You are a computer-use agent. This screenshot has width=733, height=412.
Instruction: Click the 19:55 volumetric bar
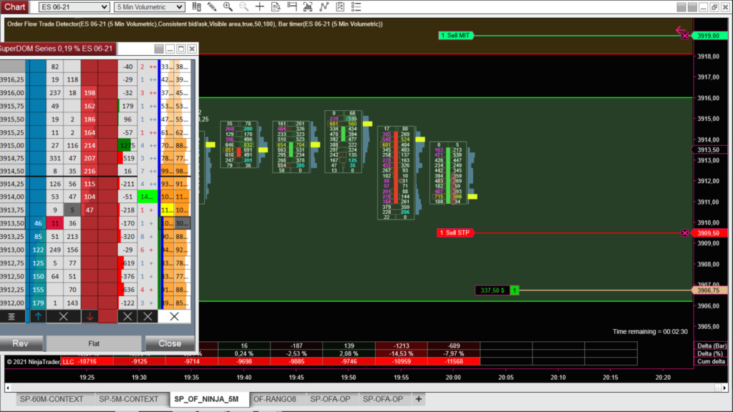tap(396, 172)
